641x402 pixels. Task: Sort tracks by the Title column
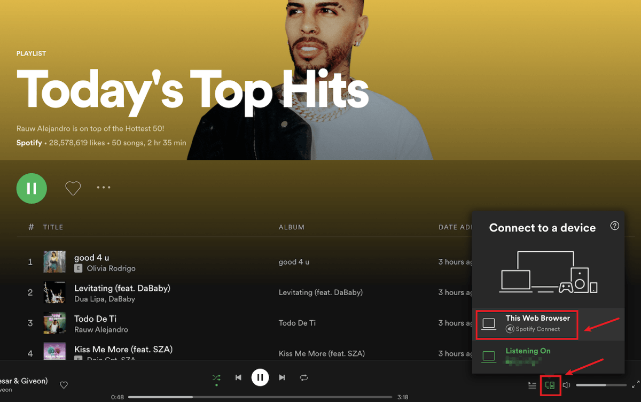(53, 227)
